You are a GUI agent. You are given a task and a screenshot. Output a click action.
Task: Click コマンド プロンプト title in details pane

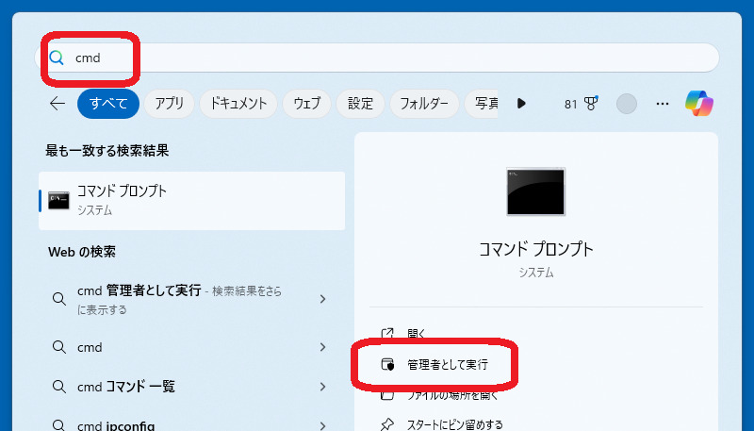(536, 249)
